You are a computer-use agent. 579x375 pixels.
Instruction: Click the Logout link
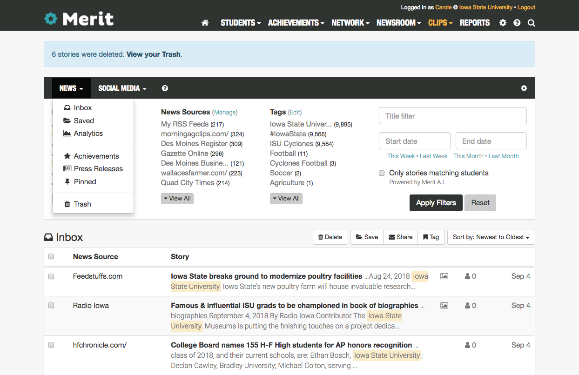point(526,7)
